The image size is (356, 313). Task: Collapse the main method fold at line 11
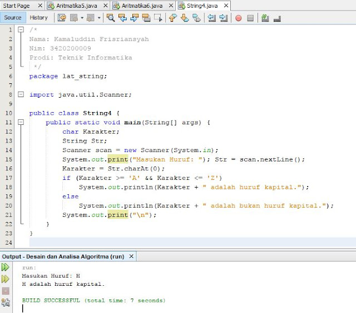click(x=21, y=122)
